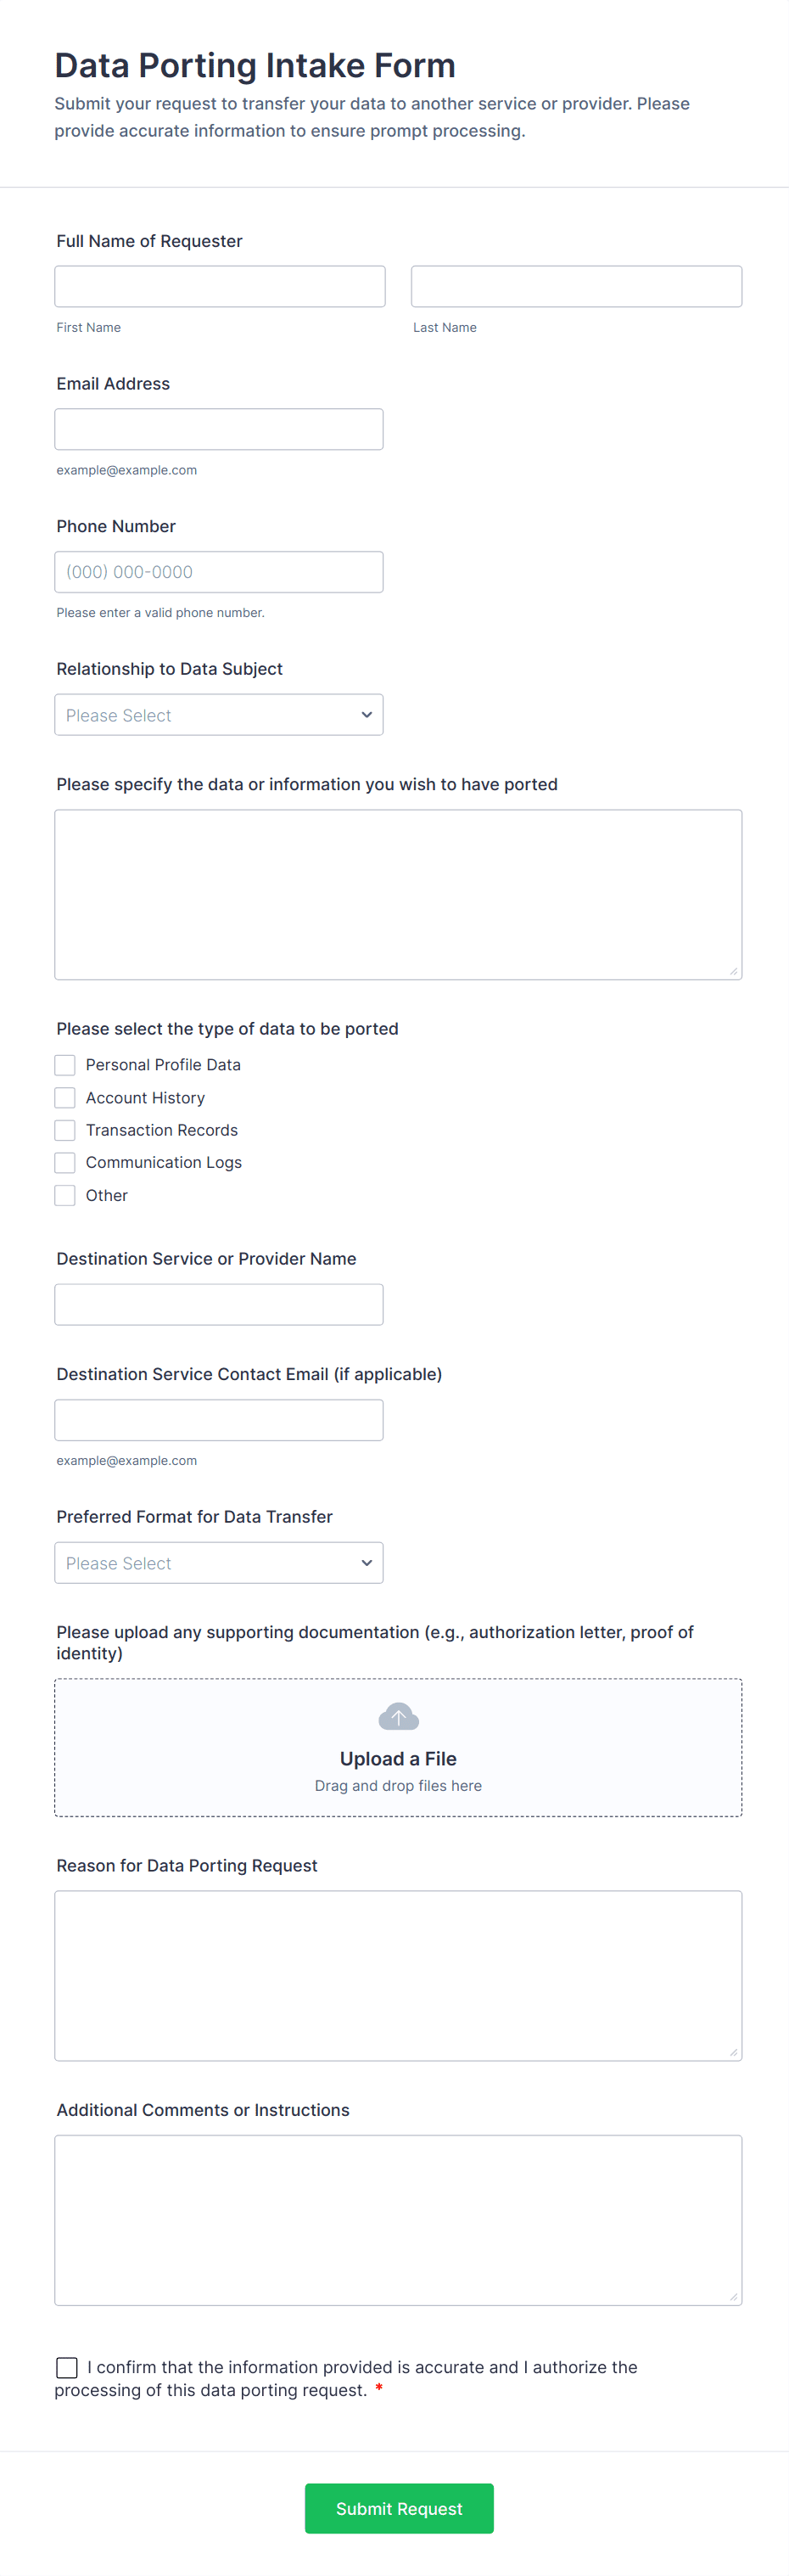Check the Personal Profile Data checkbox
Screen dimensions: 789x2576
pyautogui.click(x=65, y=1065)
